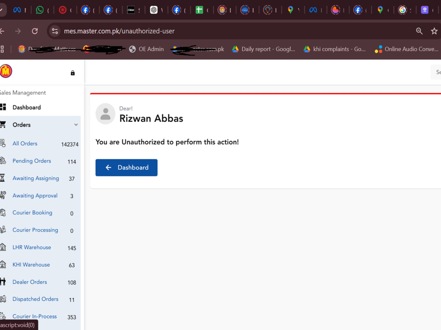Screen dimensions: 441x330
Task: Click the Rizwan Abbas name text
Action: click(x=151, y=118)
